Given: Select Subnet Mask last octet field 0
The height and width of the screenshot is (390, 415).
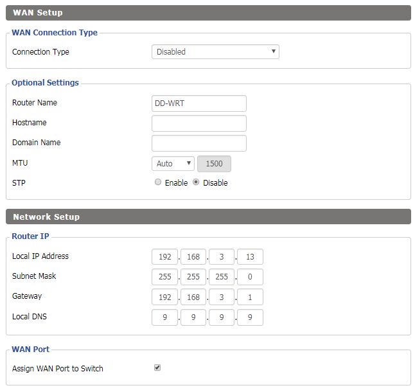Looking at the screenshot, I should click(x=250, y=277).
